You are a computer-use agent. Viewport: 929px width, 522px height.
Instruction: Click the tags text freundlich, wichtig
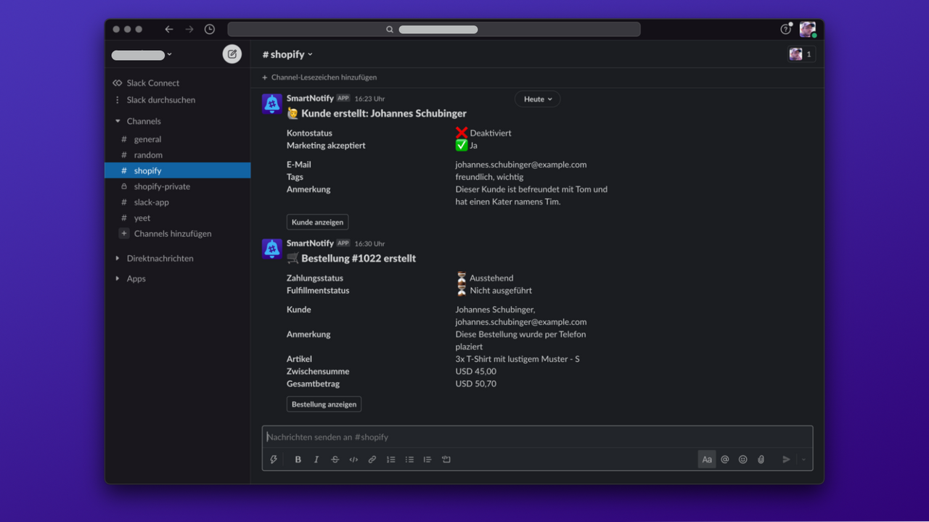tap(489, 177)
